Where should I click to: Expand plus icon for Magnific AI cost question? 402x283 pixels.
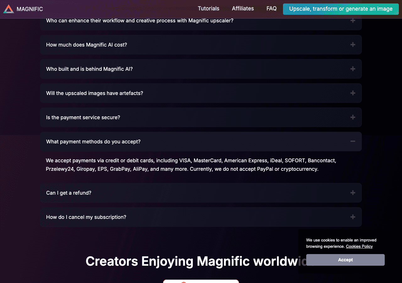(353, 45)
